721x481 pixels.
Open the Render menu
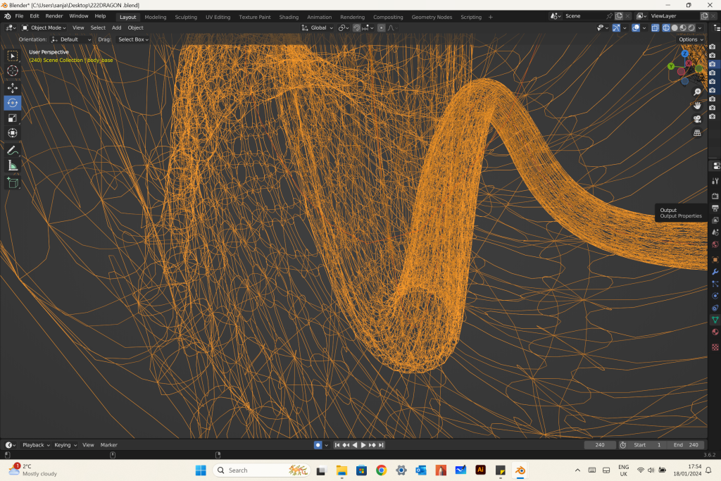[x=54, y=16]
